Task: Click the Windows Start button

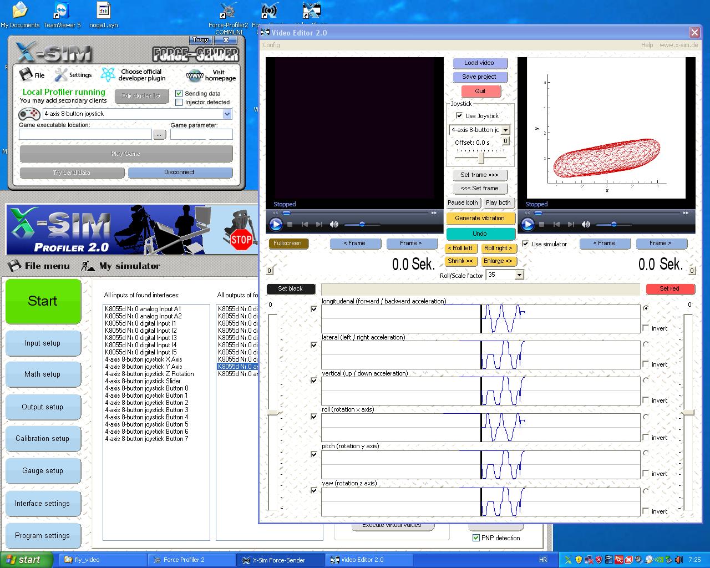Action: [x=27, y=560]
